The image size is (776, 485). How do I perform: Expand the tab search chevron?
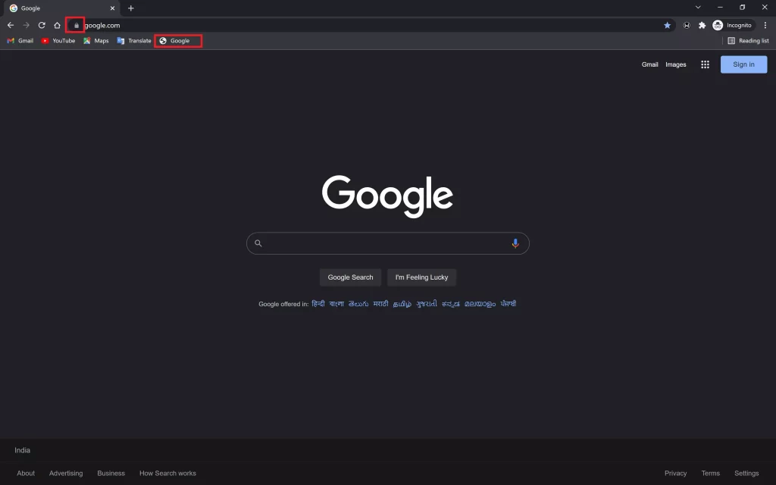point(698,7)
